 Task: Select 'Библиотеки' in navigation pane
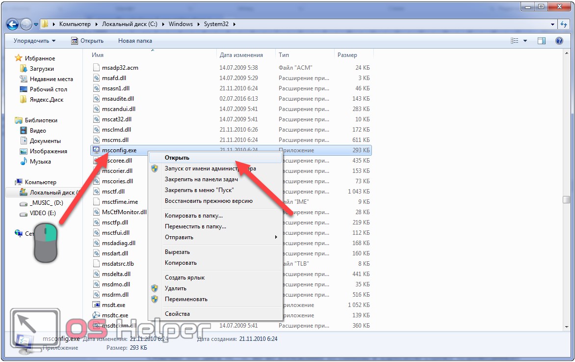point(41,120)
